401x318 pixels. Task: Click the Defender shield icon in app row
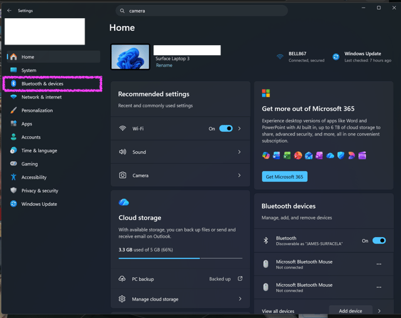click(x=341, y=156)
